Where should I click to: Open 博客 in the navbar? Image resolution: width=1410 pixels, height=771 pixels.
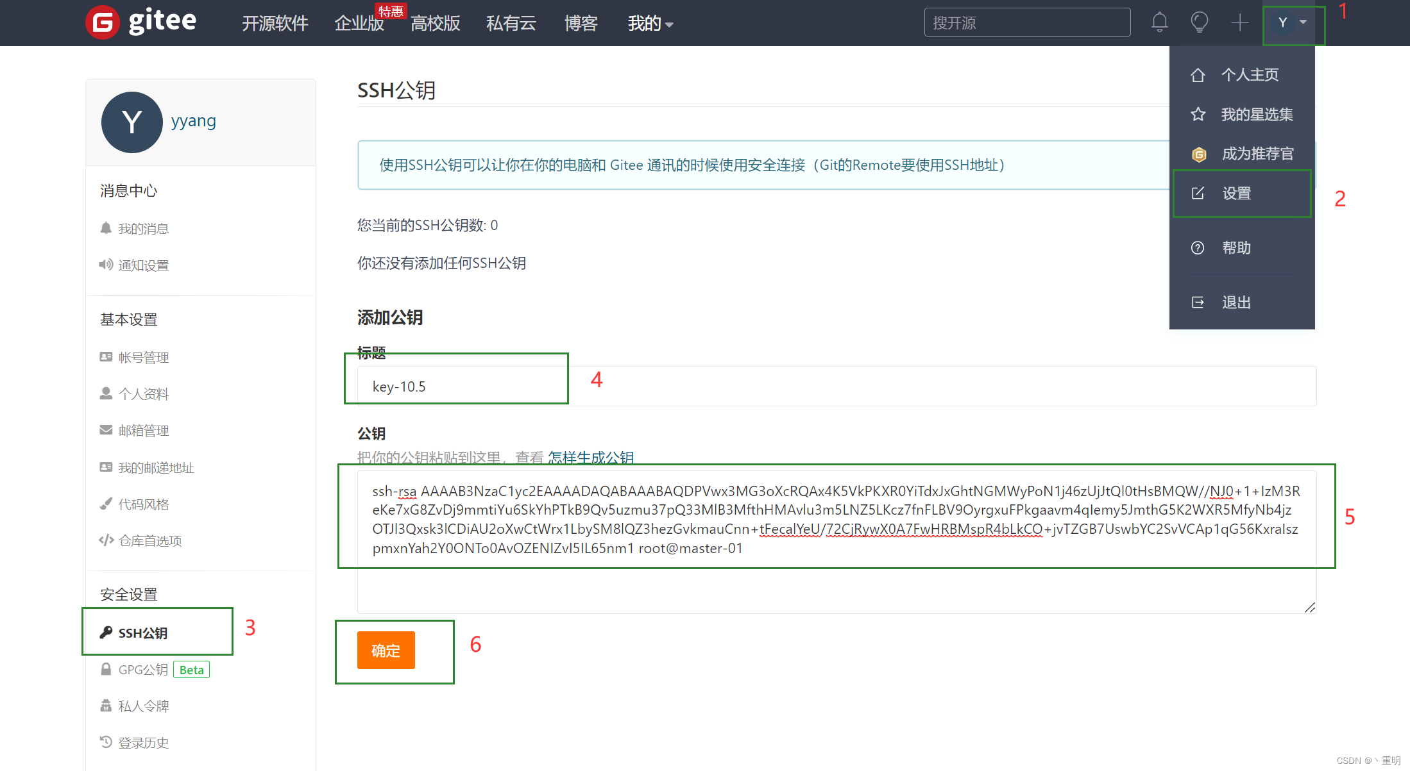[581, 24]
